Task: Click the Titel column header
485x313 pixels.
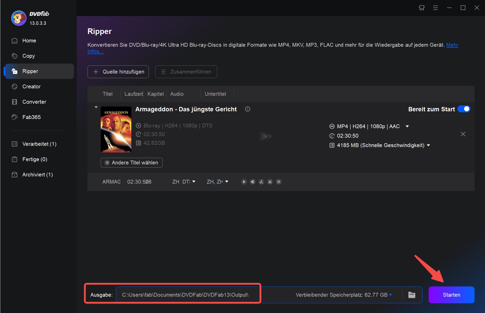Action: click(108, 94)
